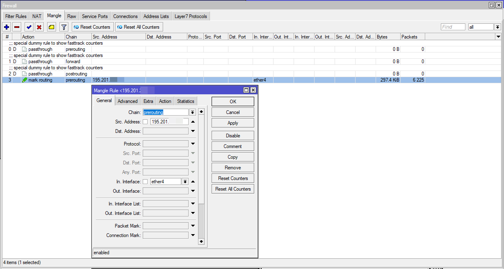The width and height of the screenshot is (504, 269).
Task: Click the dialog scrollbar down arrow
Action: click(201, 242)
